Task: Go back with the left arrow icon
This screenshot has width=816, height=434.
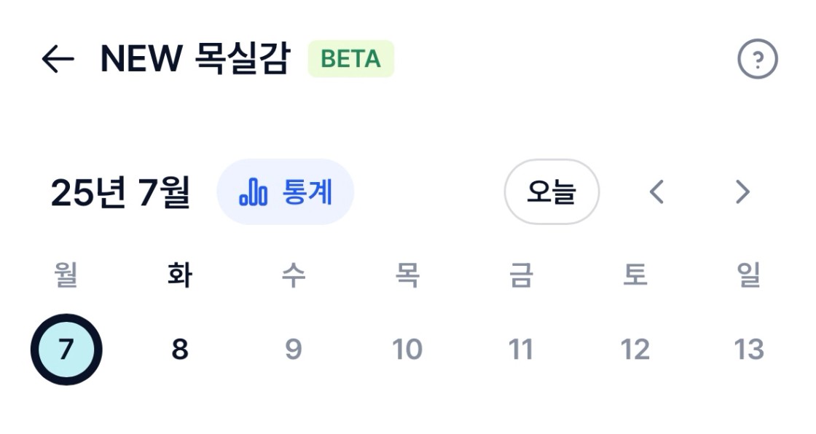Action: pos(58,59)
